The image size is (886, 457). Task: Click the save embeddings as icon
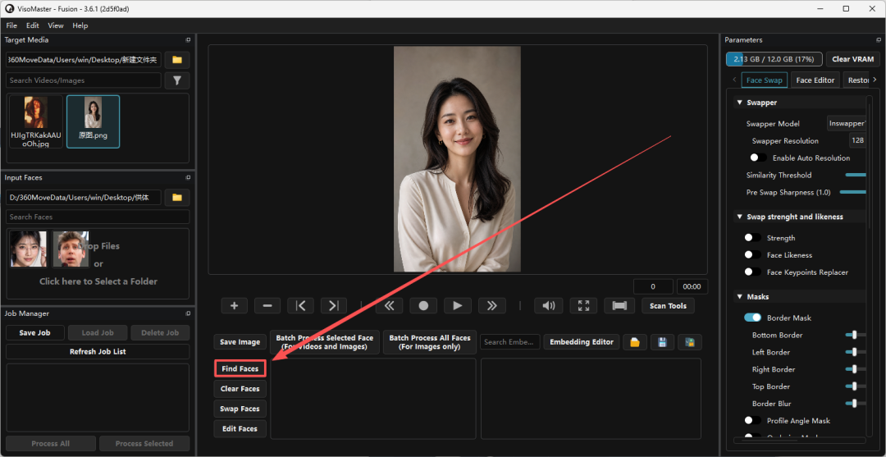[690, 342]
